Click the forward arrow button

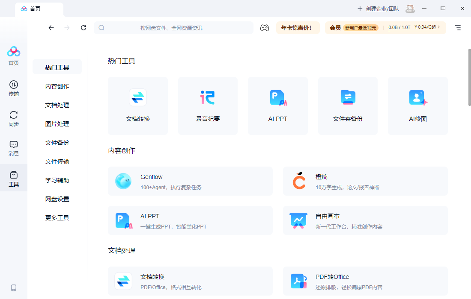pos(67,28)
